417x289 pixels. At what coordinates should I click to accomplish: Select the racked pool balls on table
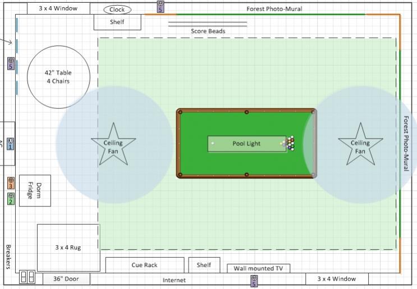pos(291,144)
